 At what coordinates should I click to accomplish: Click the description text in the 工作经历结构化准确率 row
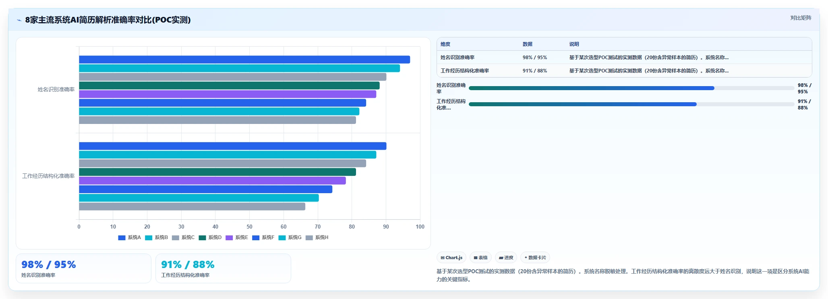[x=649, y=71]
